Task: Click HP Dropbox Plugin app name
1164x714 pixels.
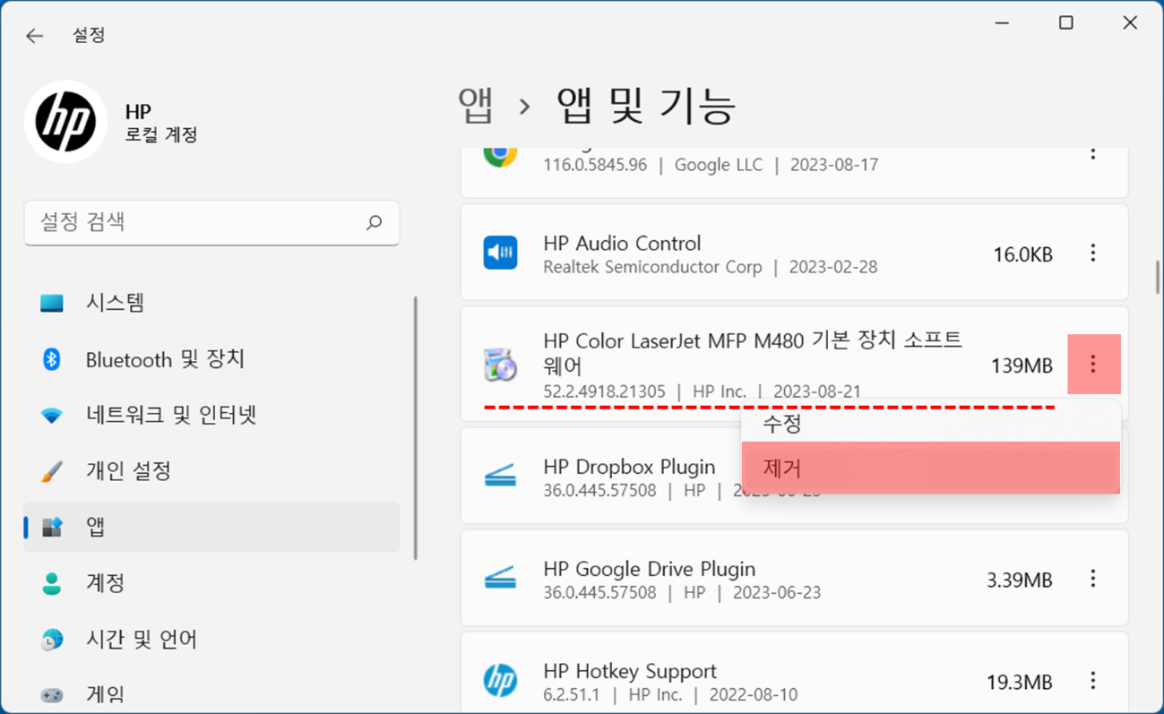Action: [x=629, y=467]
